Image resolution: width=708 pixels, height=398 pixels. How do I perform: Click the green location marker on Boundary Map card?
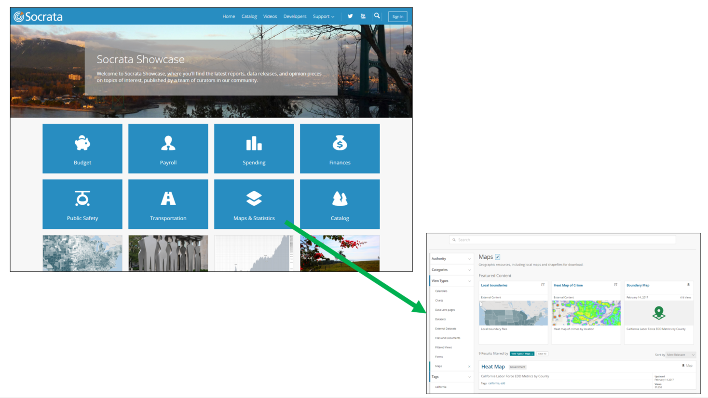click(659, 313)
